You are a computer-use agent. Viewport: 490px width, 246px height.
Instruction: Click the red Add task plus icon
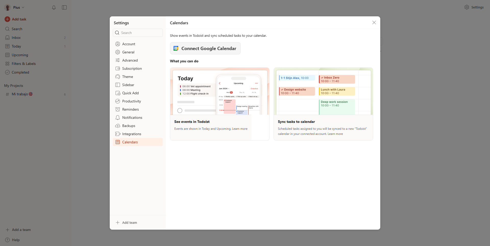(x=7, y=19)
